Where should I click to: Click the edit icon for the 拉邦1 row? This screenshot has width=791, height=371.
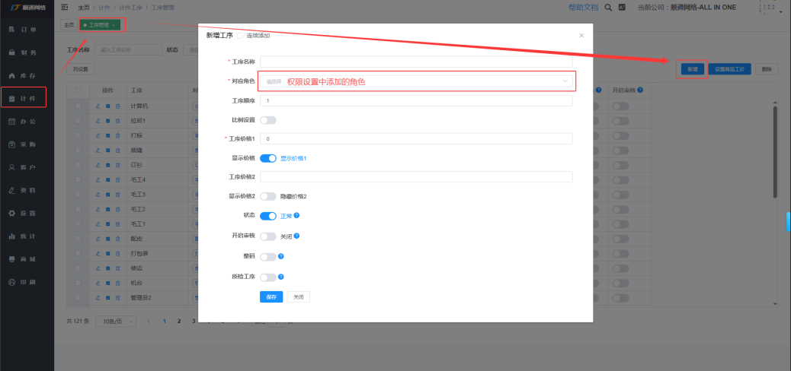(x=98, y=122)
